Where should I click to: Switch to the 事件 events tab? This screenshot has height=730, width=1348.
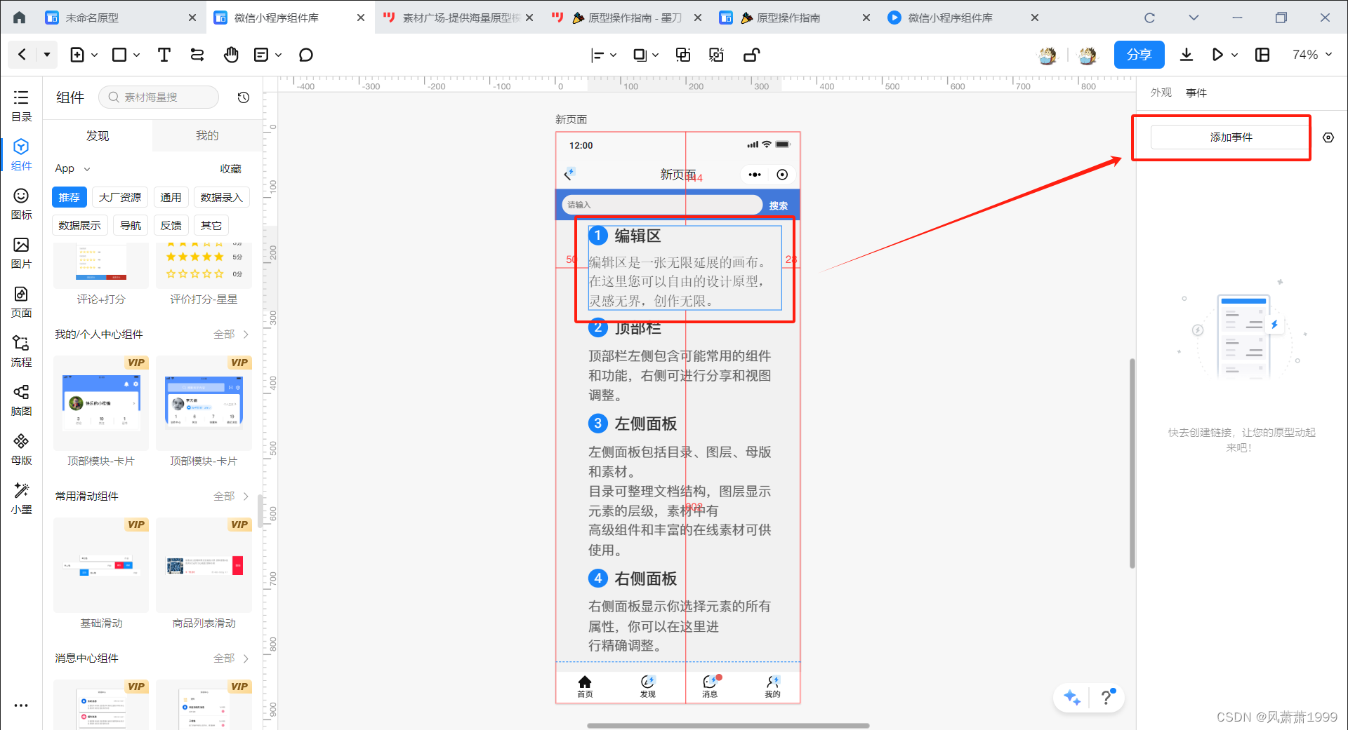click(1196, 93)
